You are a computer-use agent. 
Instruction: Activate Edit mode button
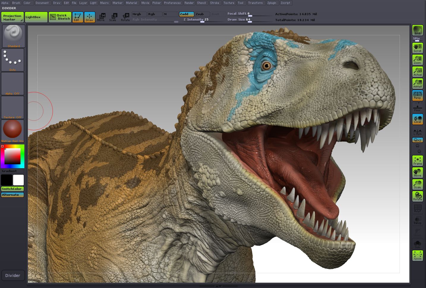tap(78, 17)
